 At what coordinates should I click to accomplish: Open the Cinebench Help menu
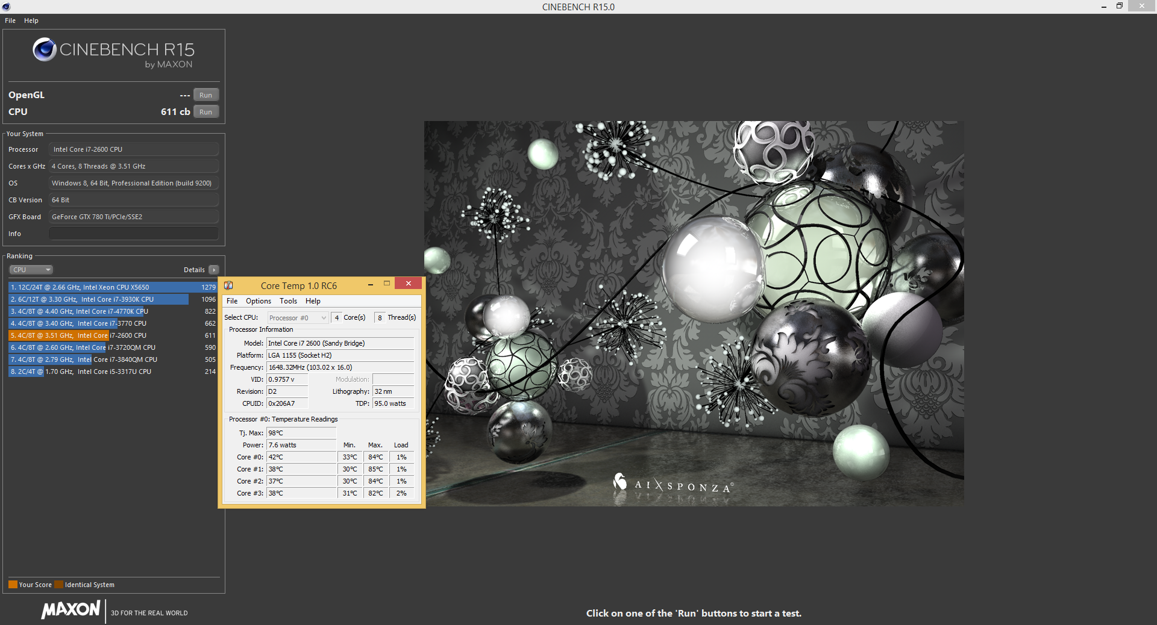click(31, 20)
